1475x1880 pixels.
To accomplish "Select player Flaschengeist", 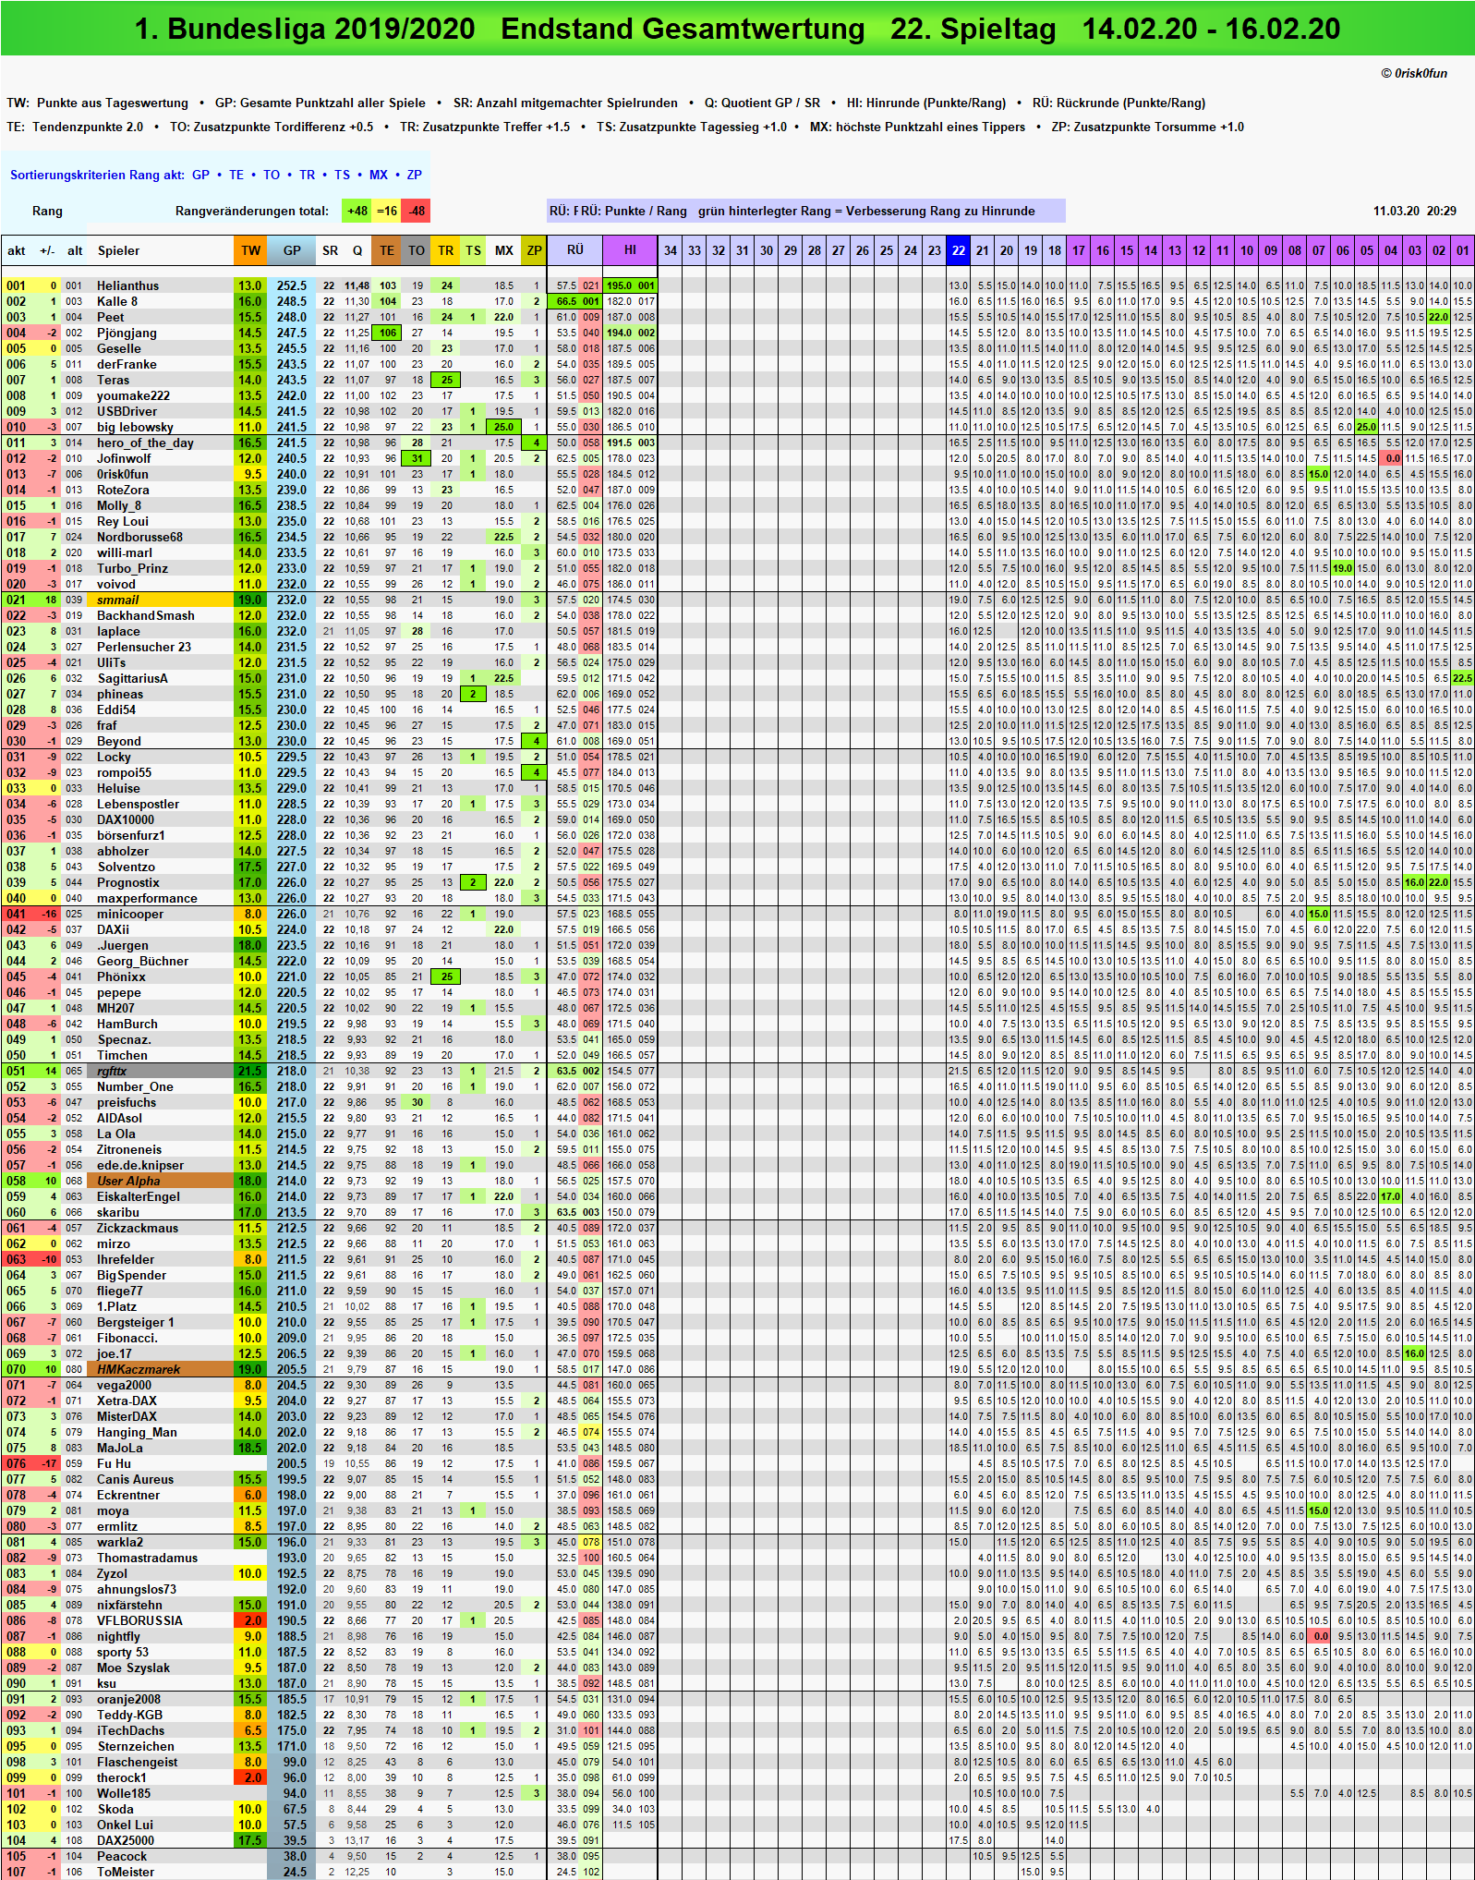I will pyautogui.click(x=138, y=1762).
